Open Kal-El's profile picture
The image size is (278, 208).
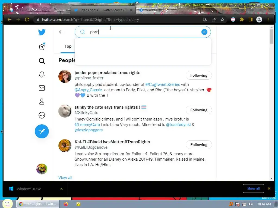(65, 146)
